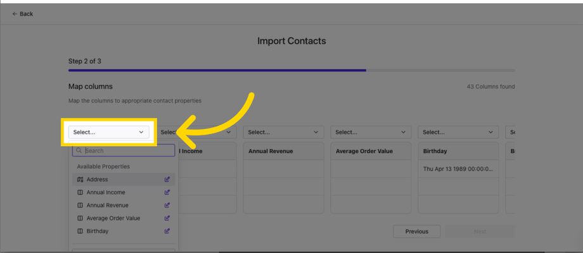Click the edit icon beside Address
The height and width of the screenshot is (253, 583).
point(167,180)
